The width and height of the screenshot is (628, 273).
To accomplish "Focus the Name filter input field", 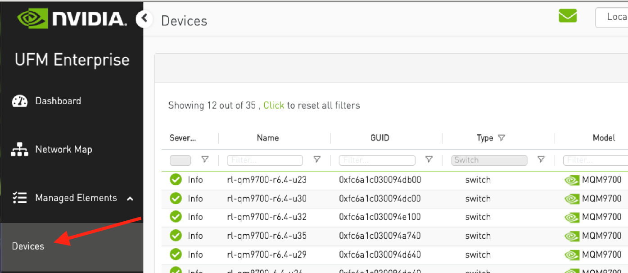I will click(265, 160).
